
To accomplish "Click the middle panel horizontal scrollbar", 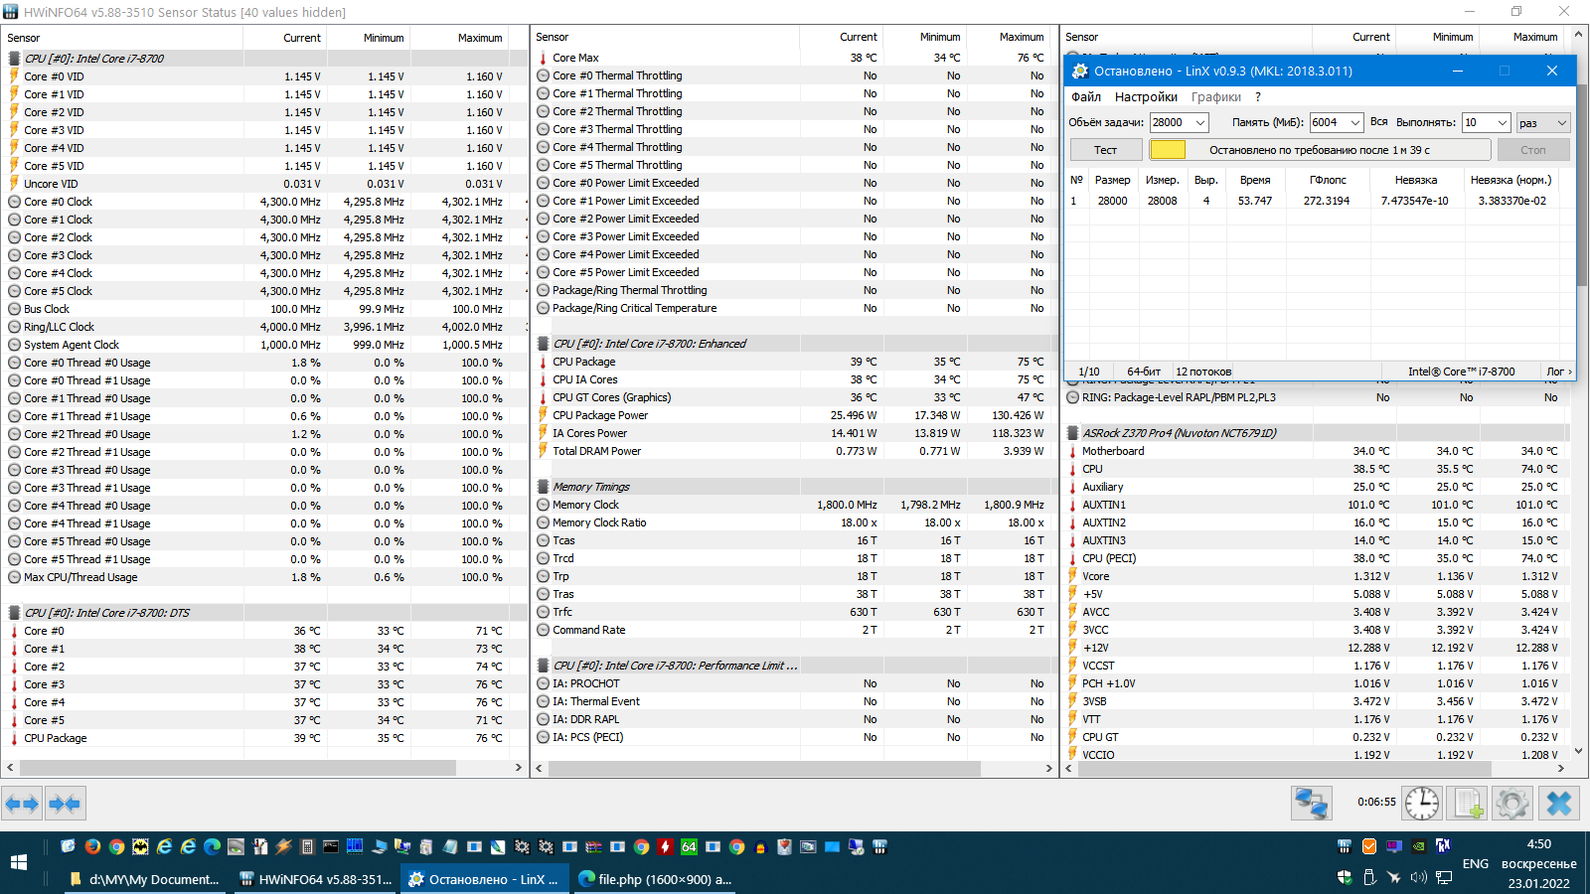I will tap(763, 768).
